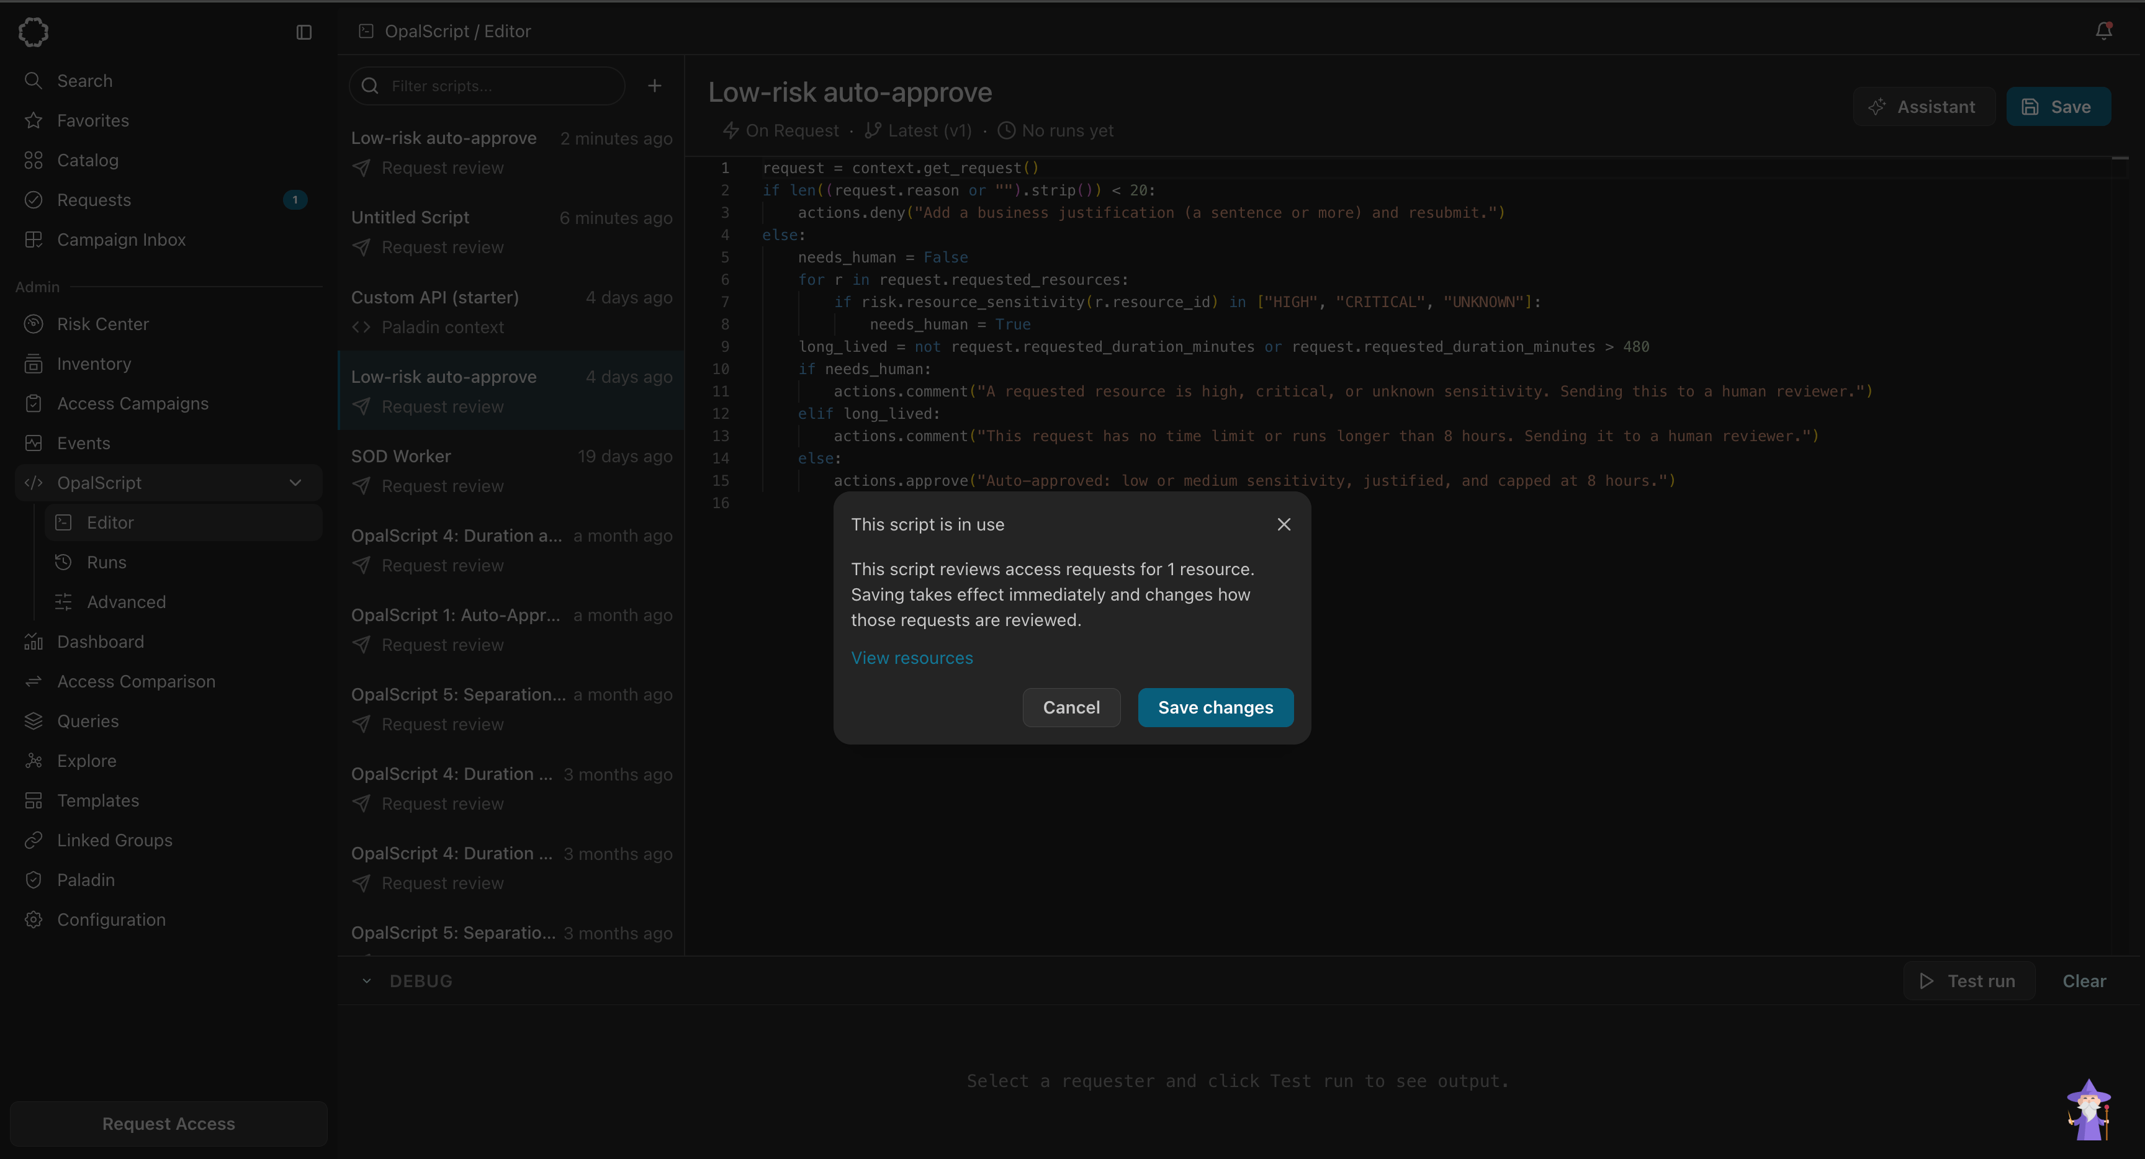Click the Linked Groups link icon

[34, 840]
